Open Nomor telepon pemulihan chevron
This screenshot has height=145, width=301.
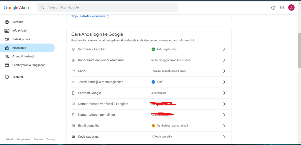pyautogui.click(x=224, y=115)
